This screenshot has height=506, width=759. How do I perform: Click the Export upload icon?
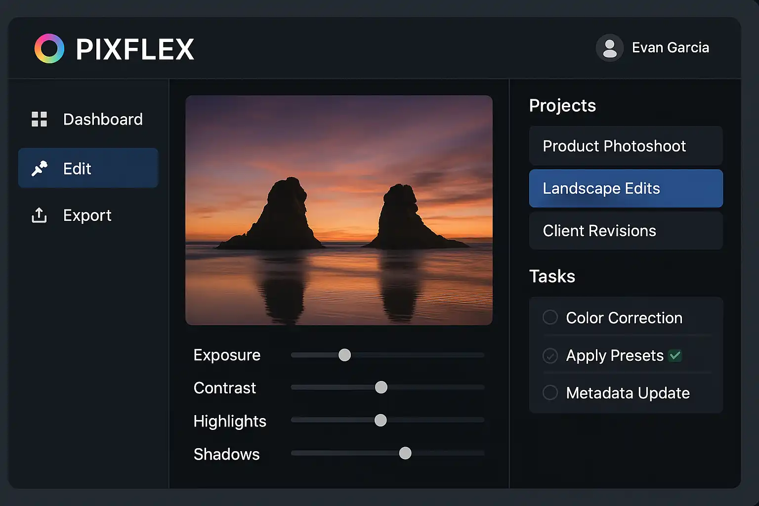[39, 215]
